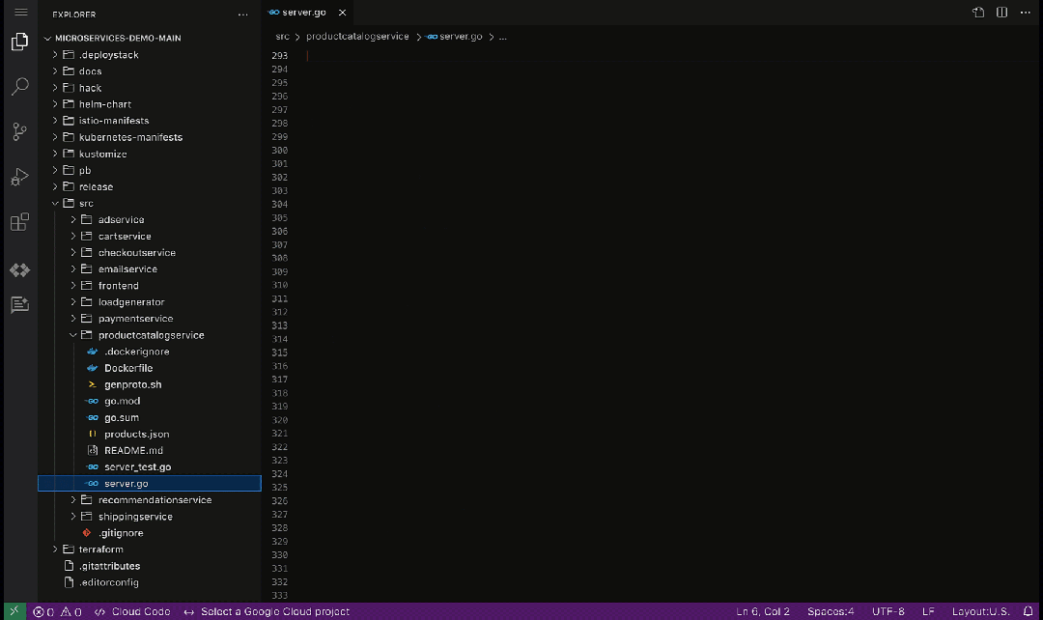The image size is (1043, 620).
Task: Split the editor to the right
Action: pos(1001,12)
